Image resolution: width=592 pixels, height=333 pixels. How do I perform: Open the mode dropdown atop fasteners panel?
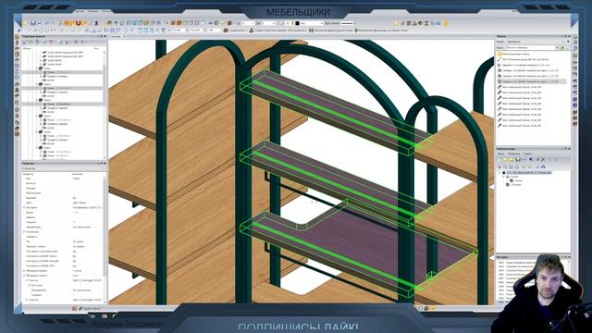pos(568,42)
